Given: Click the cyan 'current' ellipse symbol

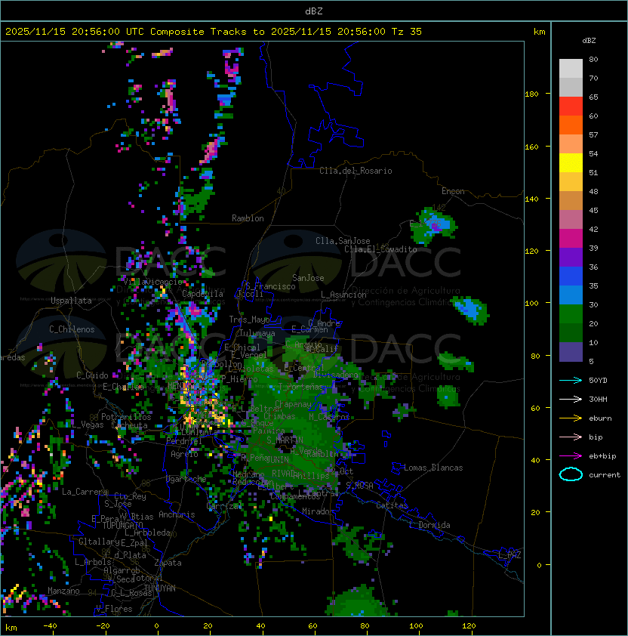Looking at the screenshot, I should tap(571, 474).
